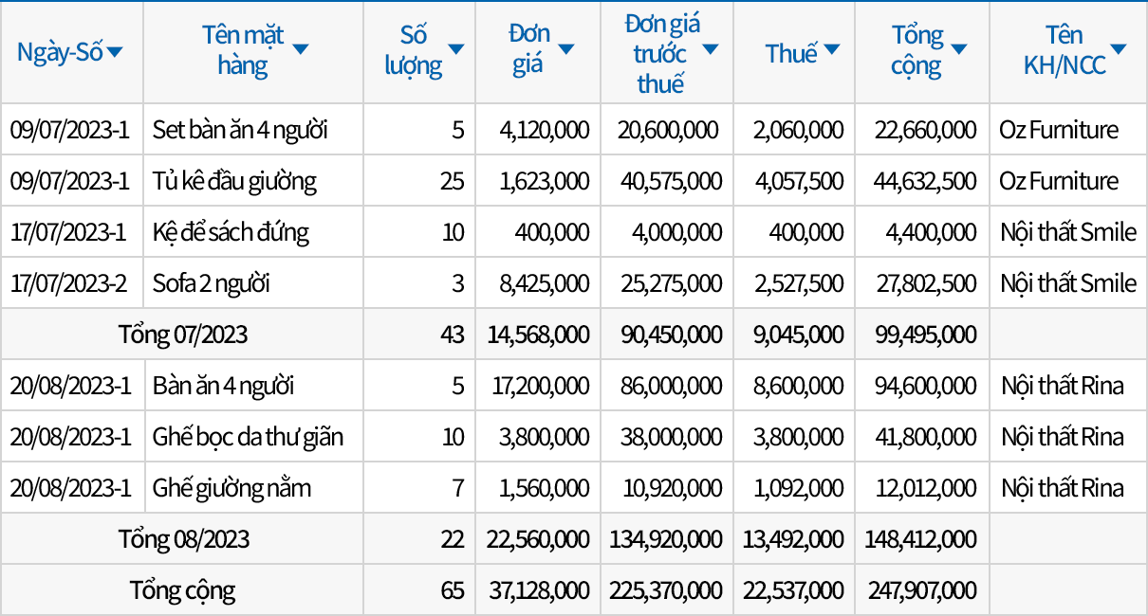
Task: Expand the Thuế column filter arrow
Action: [832, 49]
